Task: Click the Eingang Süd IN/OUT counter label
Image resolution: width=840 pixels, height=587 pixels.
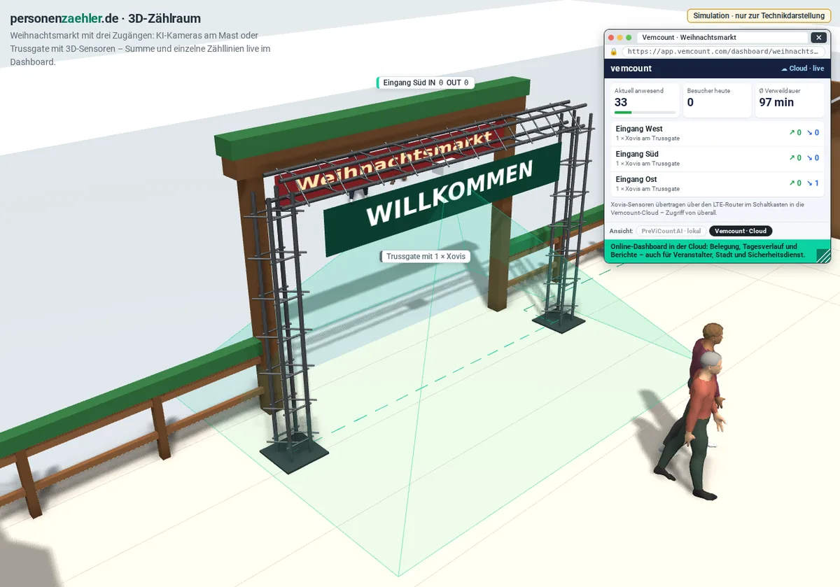Action: [x=426, y=83]
